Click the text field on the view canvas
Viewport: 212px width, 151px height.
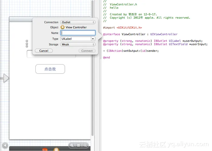[x=51, y=54]
